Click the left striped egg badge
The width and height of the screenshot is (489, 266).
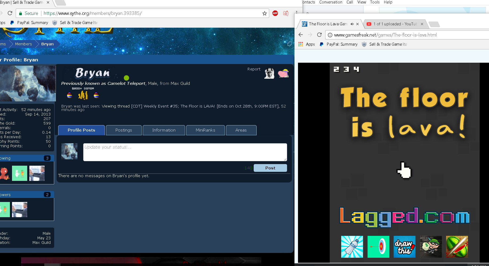point(70,95)
